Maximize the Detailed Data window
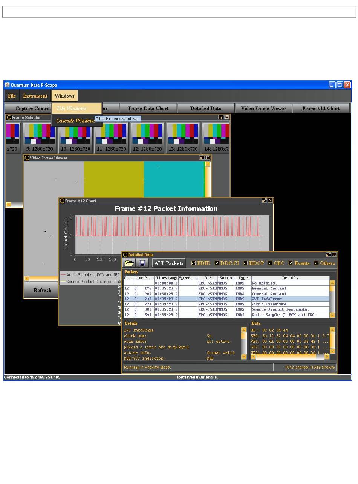 click(x=329, y=254)
